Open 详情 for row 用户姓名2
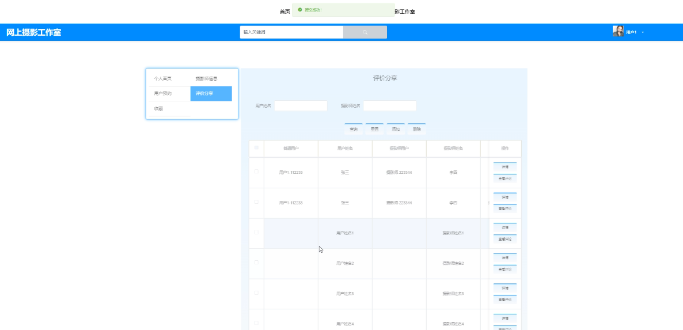 point(505,258)
